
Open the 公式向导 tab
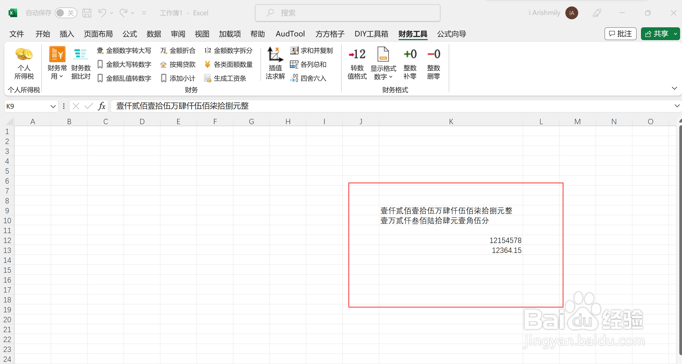[451, 34]
